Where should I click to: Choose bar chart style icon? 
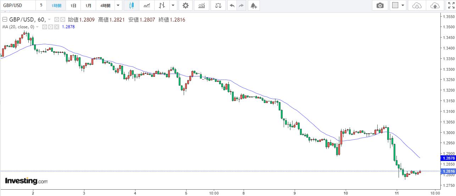[162, 6]
